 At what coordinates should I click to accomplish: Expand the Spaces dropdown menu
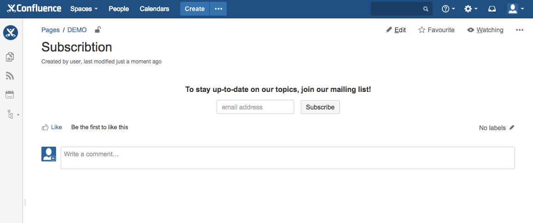[84, 9]
